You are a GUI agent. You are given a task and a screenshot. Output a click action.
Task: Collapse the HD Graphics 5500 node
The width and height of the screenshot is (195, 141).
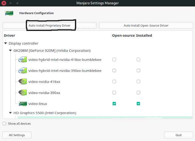[x=10, y=113]
